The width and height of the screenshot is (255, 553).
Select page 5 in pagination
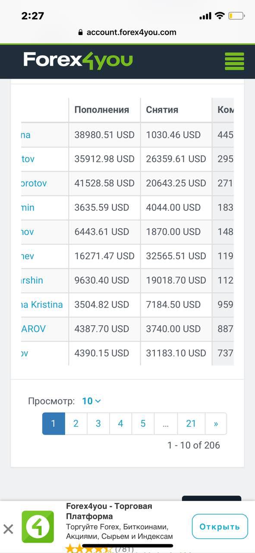click(143, 424)
